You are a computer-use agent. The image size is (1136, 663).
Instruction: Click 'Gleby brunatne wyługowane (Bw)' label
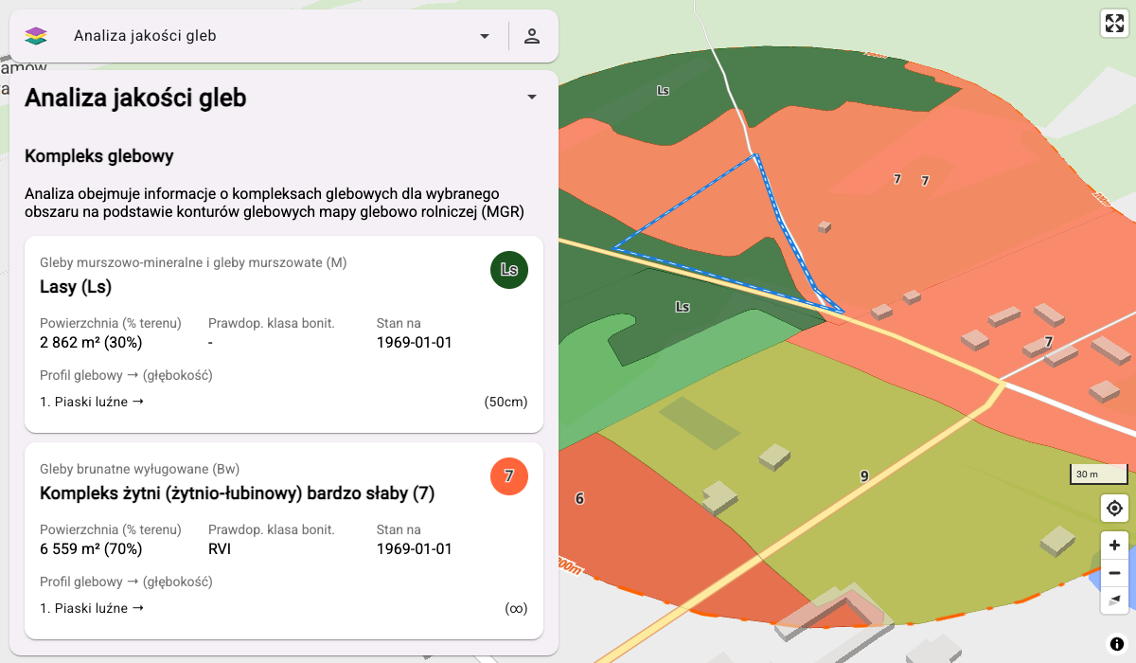[139, 469]
